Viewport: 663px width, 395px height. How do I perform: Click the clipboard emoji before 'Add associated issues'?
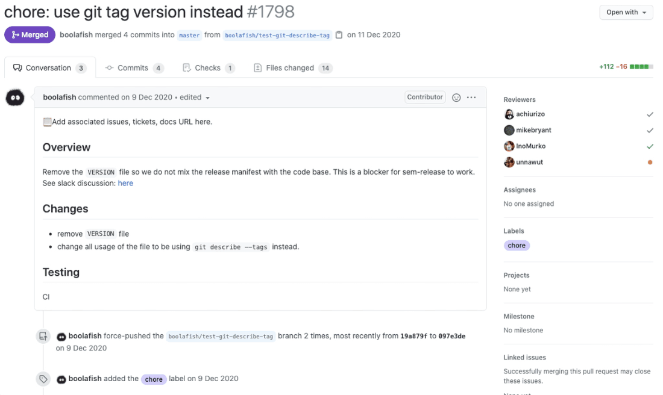(48, 122)
